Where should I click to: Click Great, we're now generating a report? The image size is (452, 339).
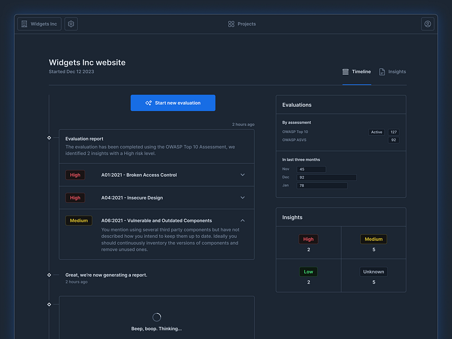pyautogui.click(x=106, y=275)
